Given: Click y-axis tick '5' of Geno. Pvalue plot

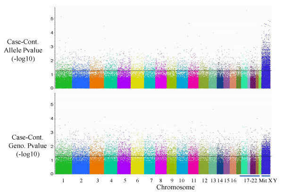Looking at the screenshot, I should [52, 104].
